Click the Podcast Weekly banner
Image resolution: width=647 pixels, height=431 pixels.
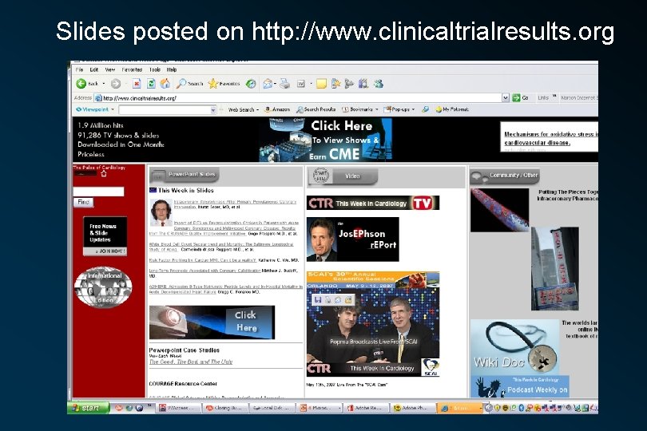pyautogui.click(x=520, y=386)
